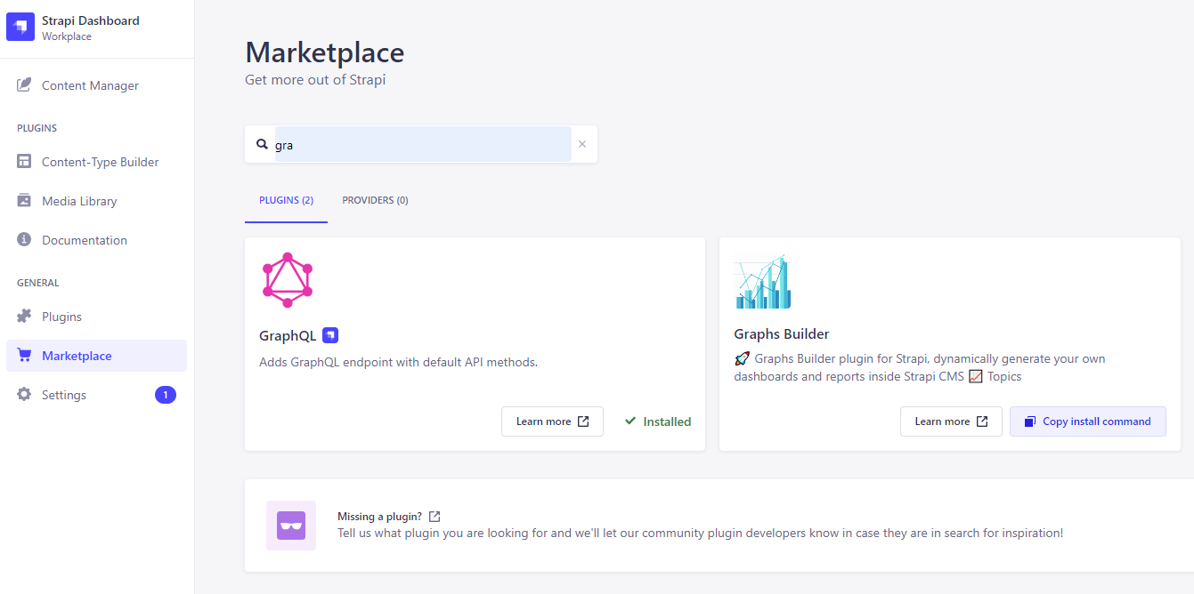
Task: Click Learn more on the Graphs Builder card
Action: [951, 421]
